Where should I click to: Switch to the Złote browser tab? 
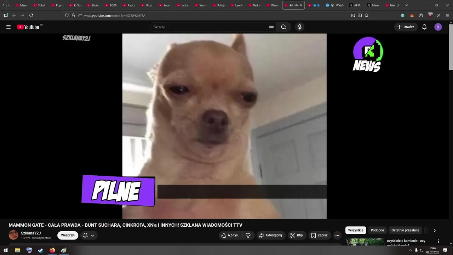point(93,5)
